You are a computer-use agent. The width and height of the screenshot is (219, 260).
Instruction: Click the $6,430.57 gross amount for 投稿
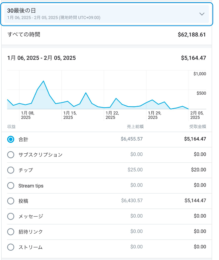[132, 201]
